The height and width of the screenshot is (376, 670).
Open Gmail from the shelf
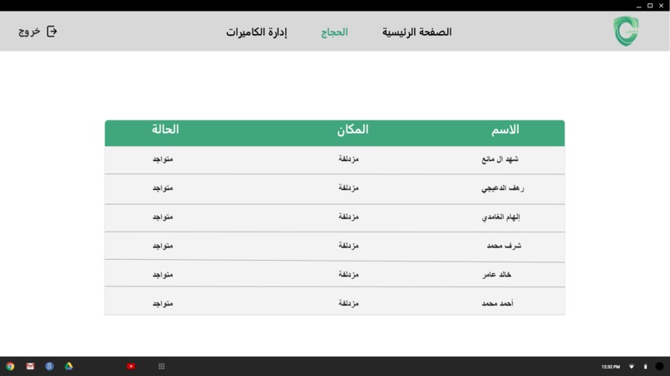(30, 366)
